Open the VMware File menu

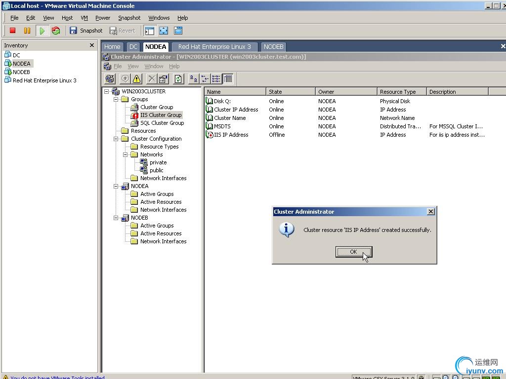[x=14, y=18]
